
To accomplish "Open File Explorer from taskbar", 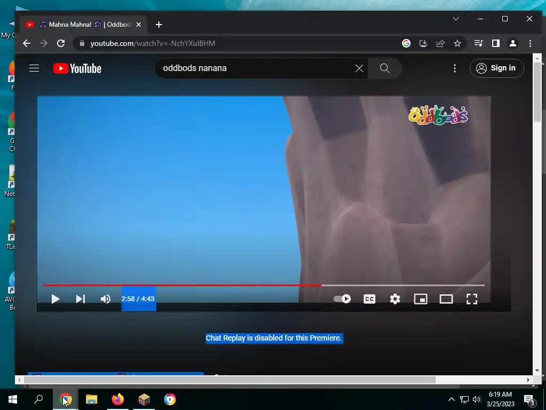I will point(92,399).
